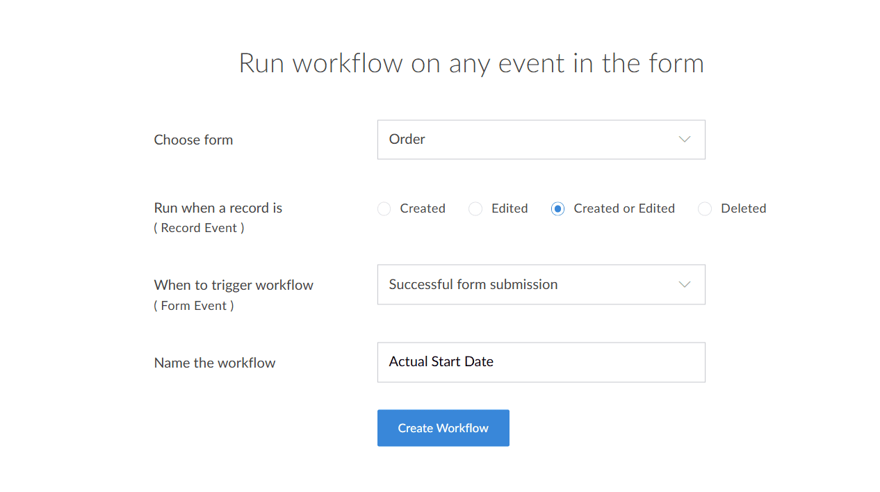Click the Run when a record is label
The image size is (880, 492).
(218, 208)
